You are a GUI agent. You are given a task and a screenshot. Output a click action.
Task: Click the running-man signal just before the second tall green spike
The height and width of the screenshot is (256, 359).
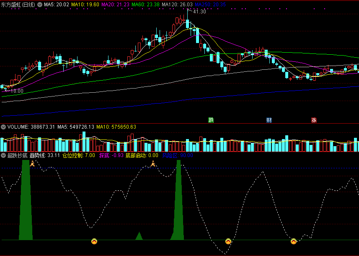(153, 164)
